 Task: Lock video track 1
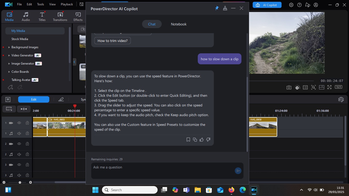click(27, 123)
